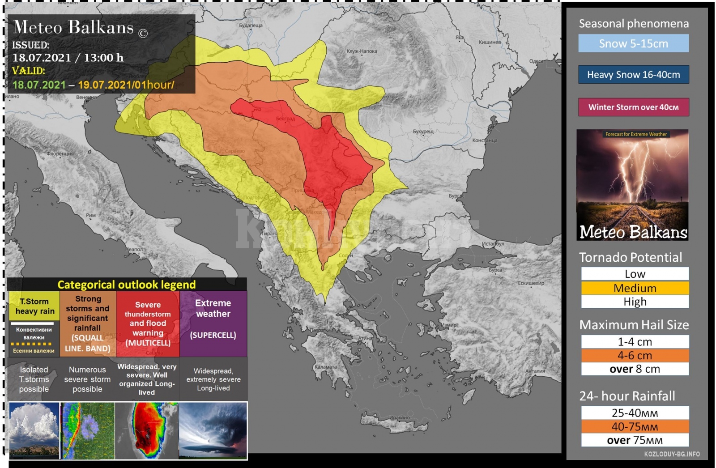
Task: Click the 'Seasonal phenomena' heading
Action: (x=634, y=24)
